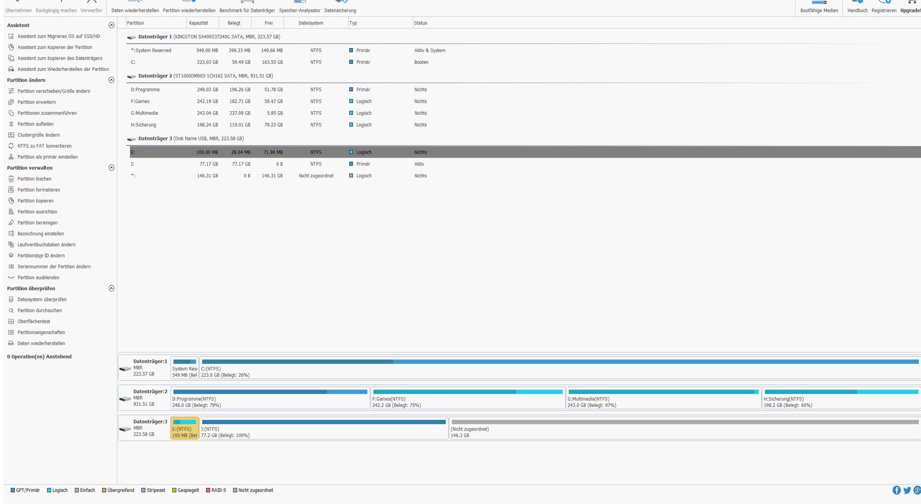Collapse the Partition überprüfen section
Screen dimensions: 921x504
pos(112,288)
